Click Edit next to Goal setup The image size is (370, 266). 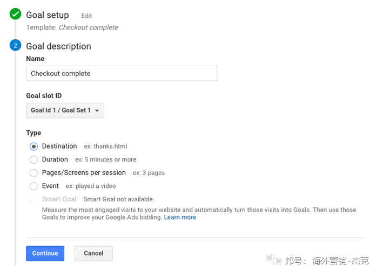point(86,16)
